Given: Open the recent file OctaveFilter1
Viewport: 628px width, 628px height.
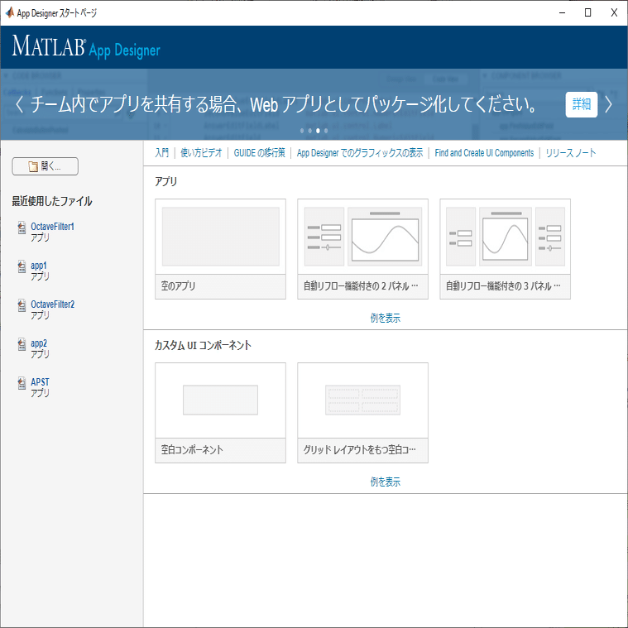Looking at the screenshot, I should [x=52, y=226].
